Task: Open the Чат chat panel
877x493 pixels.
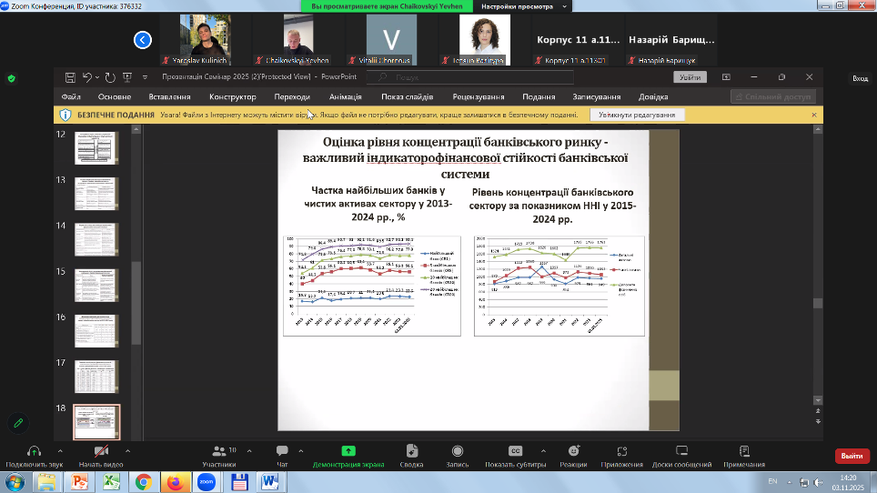Action: click(282, 450)
